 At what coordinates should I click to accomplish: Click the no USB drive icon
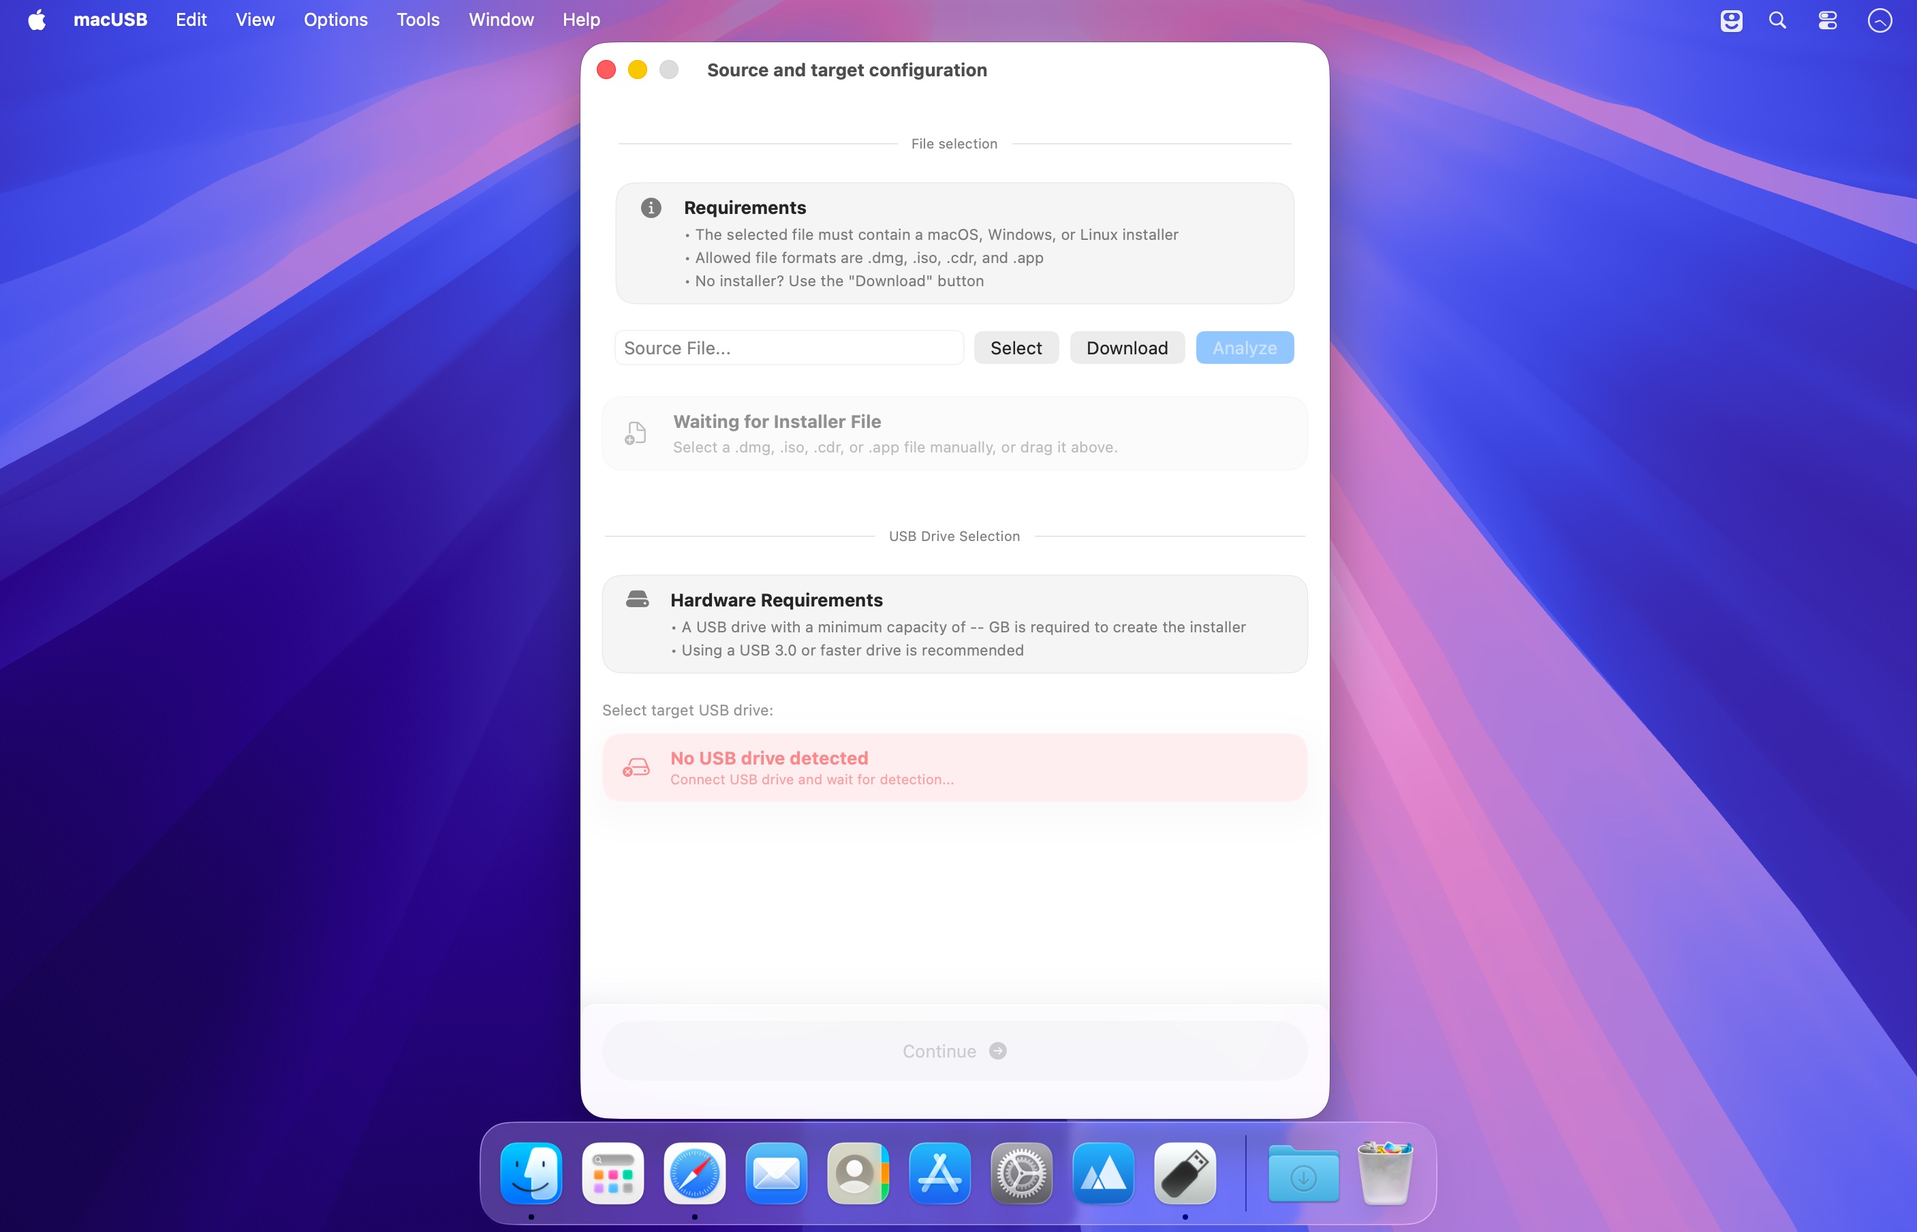click(x=636, y=768)
